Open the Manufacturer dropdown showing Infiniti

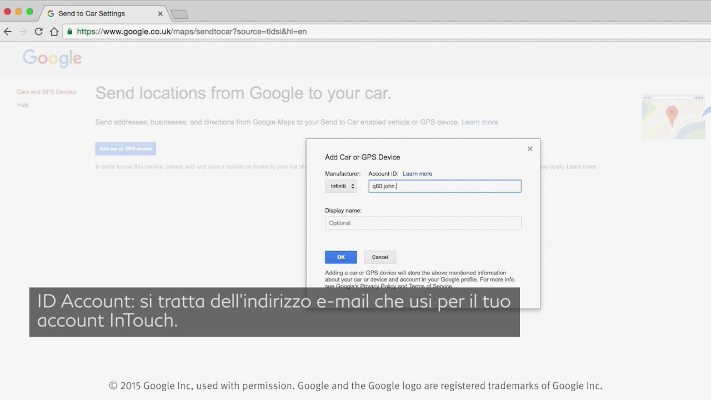tap(341, 186)
